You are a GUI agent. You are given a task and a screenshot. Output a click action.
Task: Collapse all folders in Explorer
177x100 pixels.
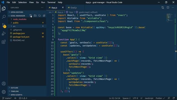(44, 16)
